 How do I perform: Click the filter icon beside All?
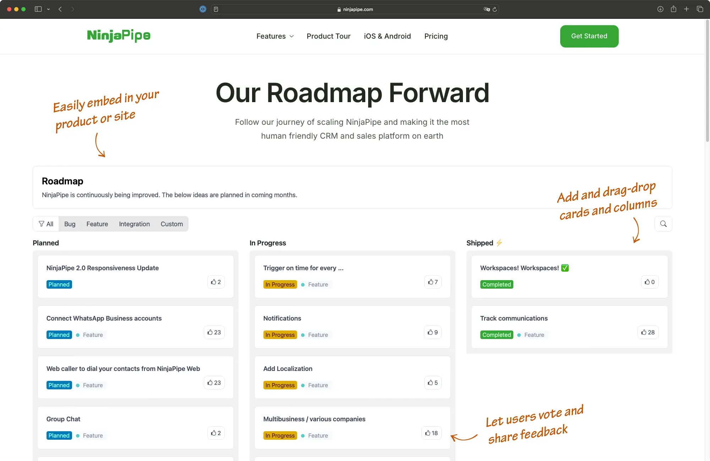pos(40,224)
